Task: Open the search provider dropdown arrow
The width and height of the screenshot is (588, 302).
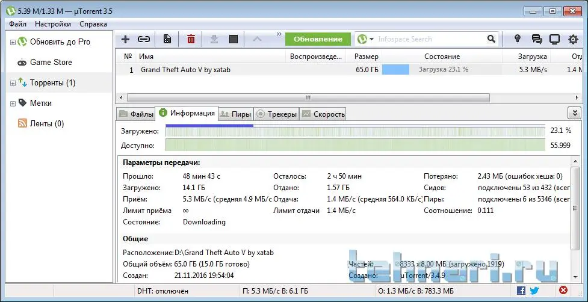Action: point(371,39)
